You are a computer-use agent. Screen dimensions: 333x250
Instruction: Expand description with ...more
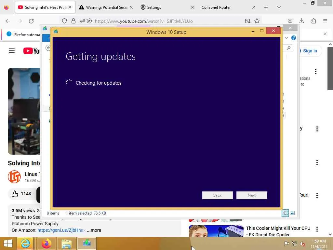pyautogui.click(x=94, y=230)
